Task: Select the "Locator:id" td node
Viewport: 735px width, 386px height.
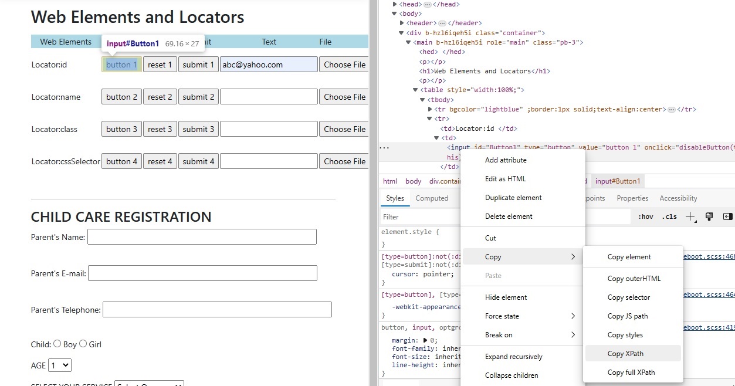Action: coord(479,128)
